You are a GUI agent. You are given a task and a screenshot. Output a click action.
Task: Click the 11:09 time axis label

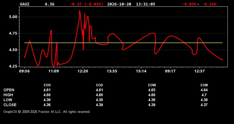[x=53, y=71]
